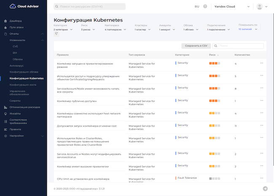Open Секреты page
Viewport: 274px width, 196px height.
15,101
